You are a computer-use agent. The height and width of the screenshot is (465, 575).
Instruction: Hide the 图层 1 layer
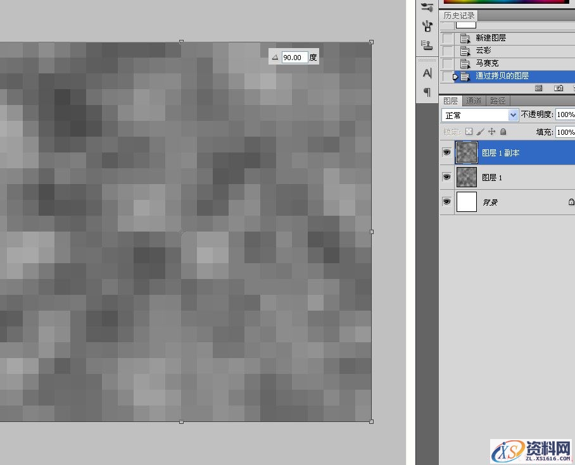tap(446, 178)
